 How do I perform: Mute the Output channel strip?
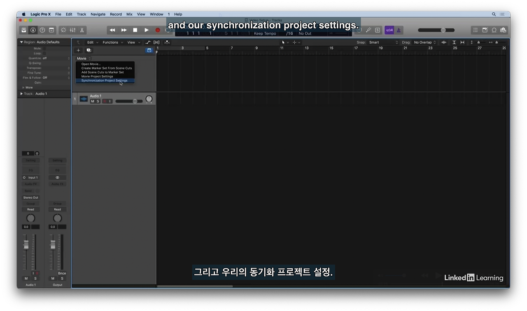coord(53,279)
